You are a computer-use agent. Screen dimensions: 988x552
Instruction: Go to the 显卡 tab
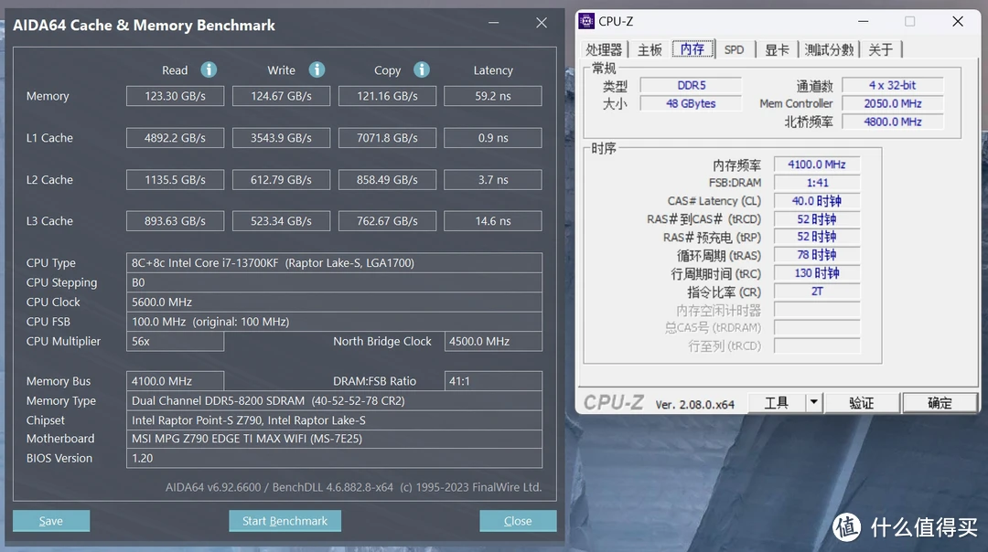pyautogui.click(x=777, y=49)
